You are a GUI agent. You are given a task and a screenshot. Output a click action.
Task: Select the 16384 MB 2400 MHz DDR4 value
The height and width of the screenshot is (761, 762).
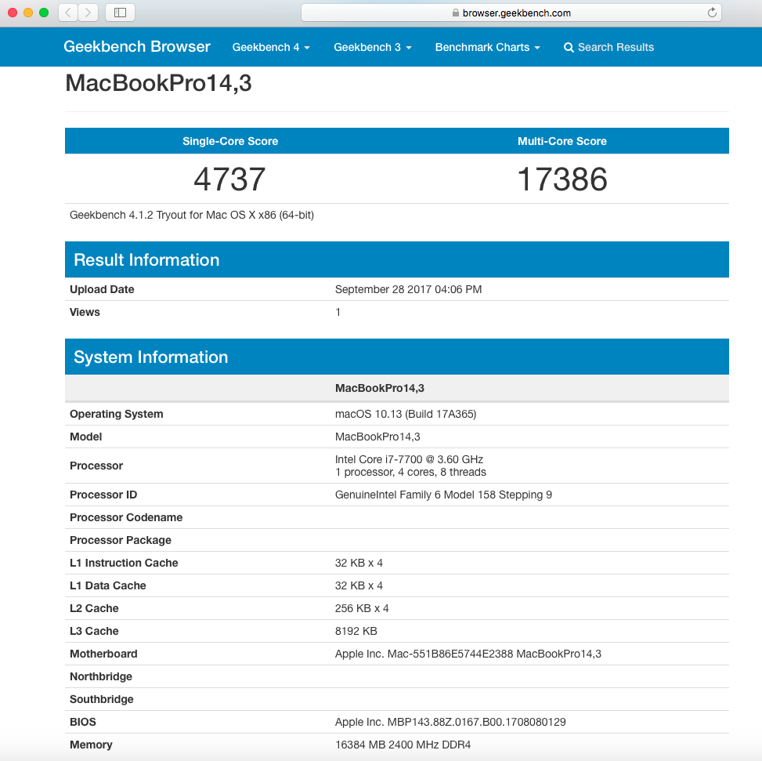(x=403, y=745)
